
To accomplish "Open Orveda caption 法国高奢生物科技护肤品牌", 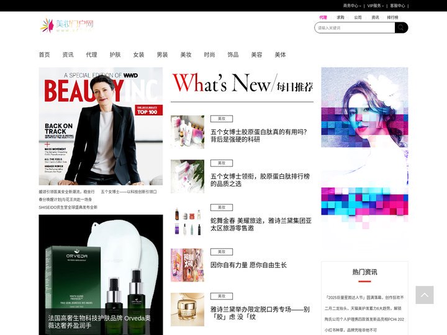I will [99, 322].
